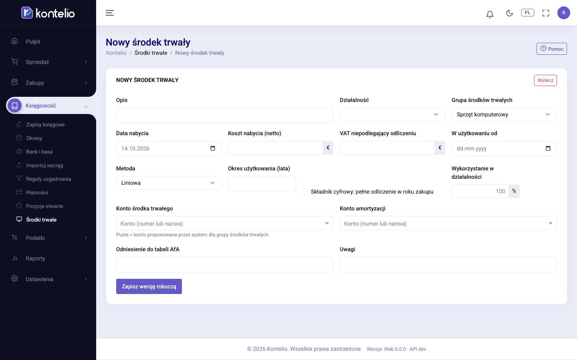Image resolution: width=577 pixels, height=360 pixels.
Task: Toggle dark mode moon icon
Action: click(510, 13)
